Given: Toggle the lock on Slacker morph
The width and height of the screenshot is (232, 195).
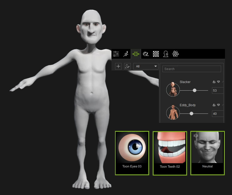Looking at the screenshot, I should (214, 82).
